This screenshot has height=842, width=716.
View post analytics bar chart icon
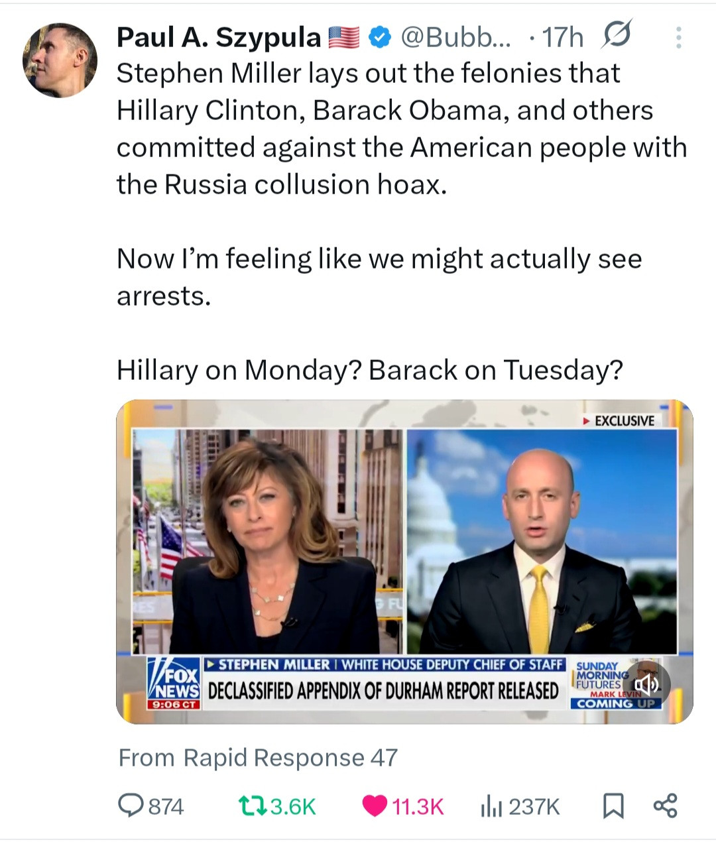pos(491,806)
